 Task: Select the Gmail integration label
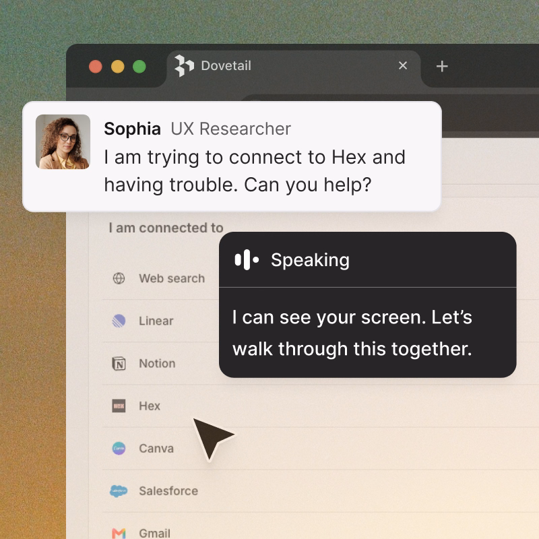pos(155,534)
